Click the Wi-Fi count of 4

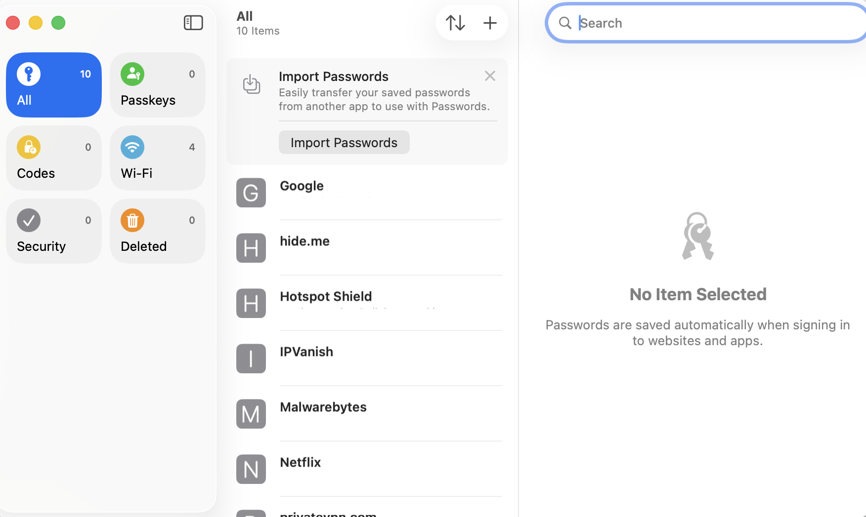point(192,147)
